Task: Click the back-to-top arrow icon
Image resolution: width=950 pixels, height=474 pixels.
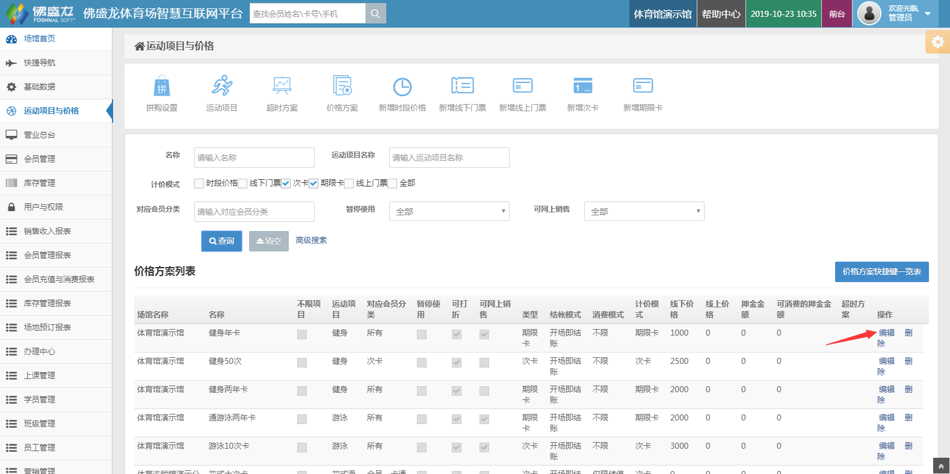Action: (941, 466)
